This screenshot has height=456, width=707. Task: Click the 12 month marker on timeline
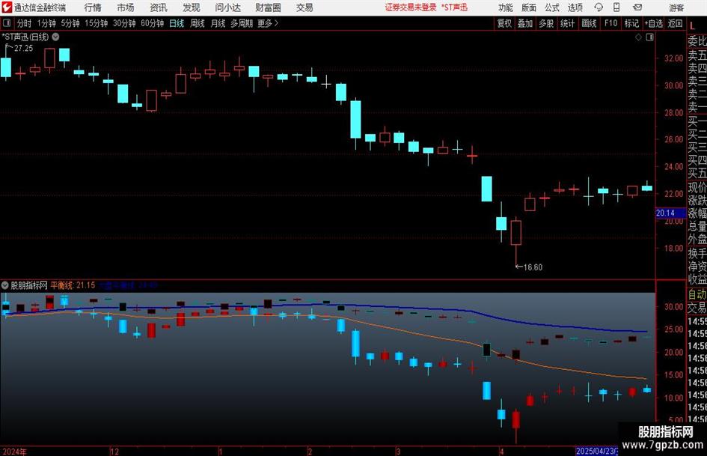tap(114, 452)
